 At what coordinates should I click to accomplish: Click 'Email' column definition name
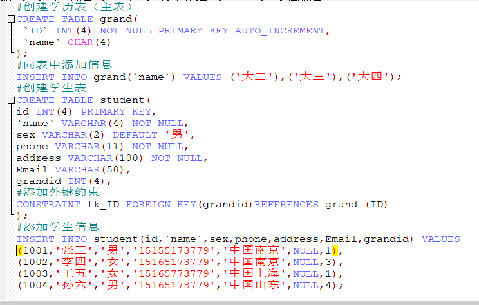pyautogui.click(x=32, y=170)
